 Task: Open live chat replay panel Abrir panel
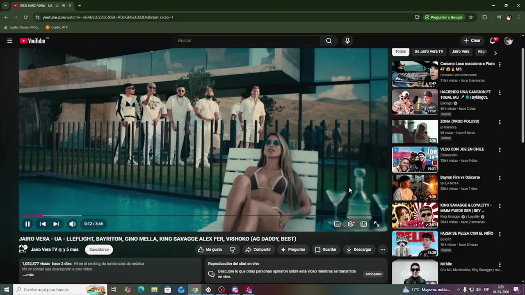click(373, 274)
